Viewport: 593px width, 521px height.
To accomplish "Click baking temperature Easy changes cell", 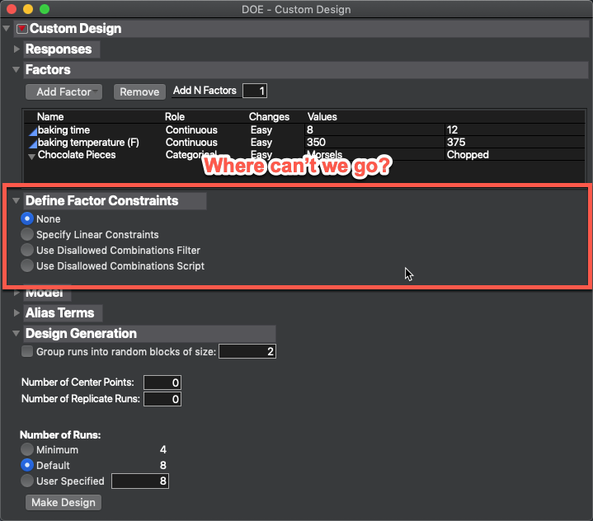I will [x=261, y=143].
